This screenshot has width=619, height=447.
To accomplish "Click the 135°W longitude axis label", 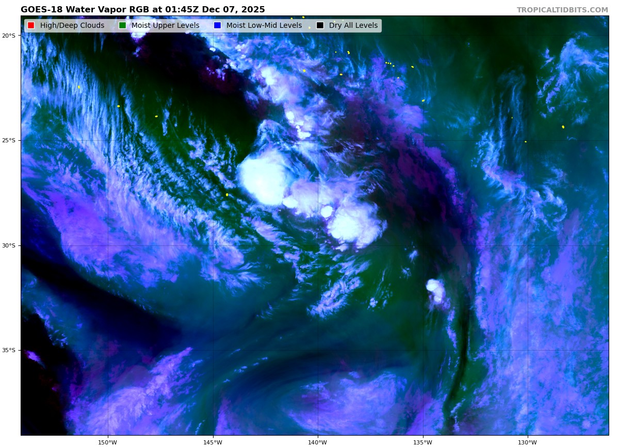I will coord(422,442).
